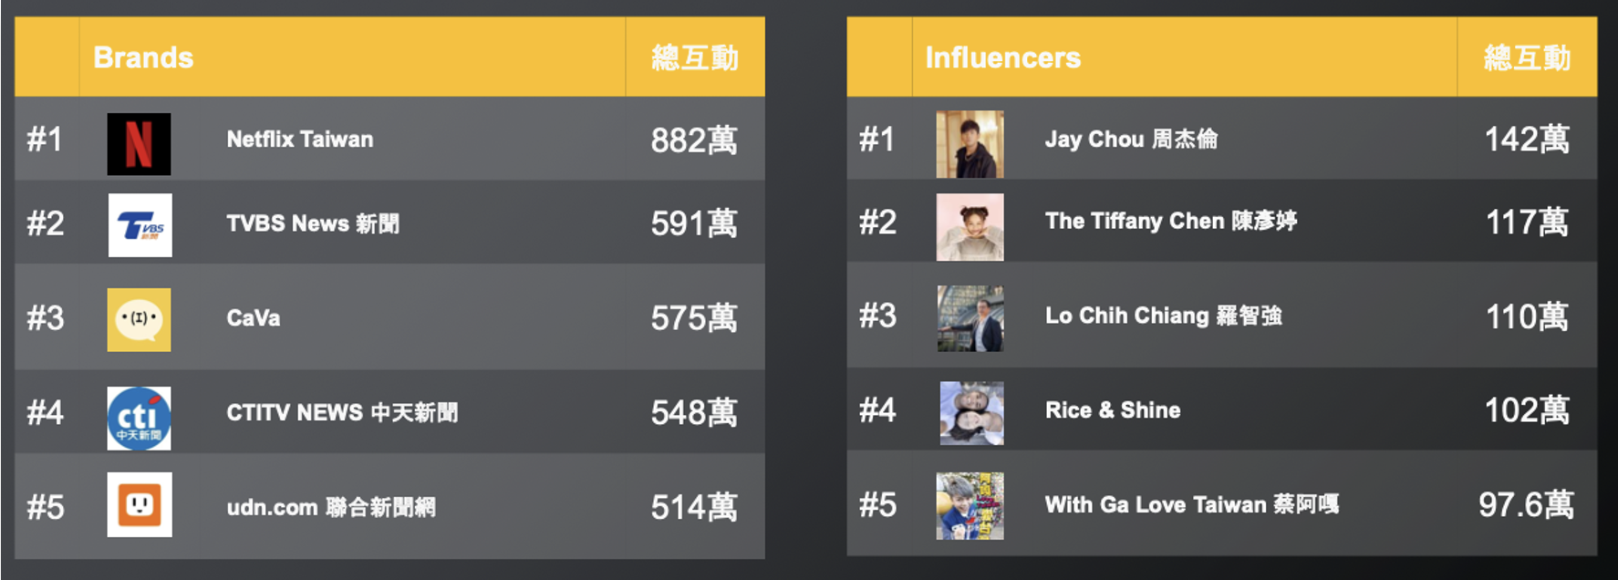Screen dimensions: 1618x580
Task: Click the udn.com 聯合新聞網 name
Action: 331,507
